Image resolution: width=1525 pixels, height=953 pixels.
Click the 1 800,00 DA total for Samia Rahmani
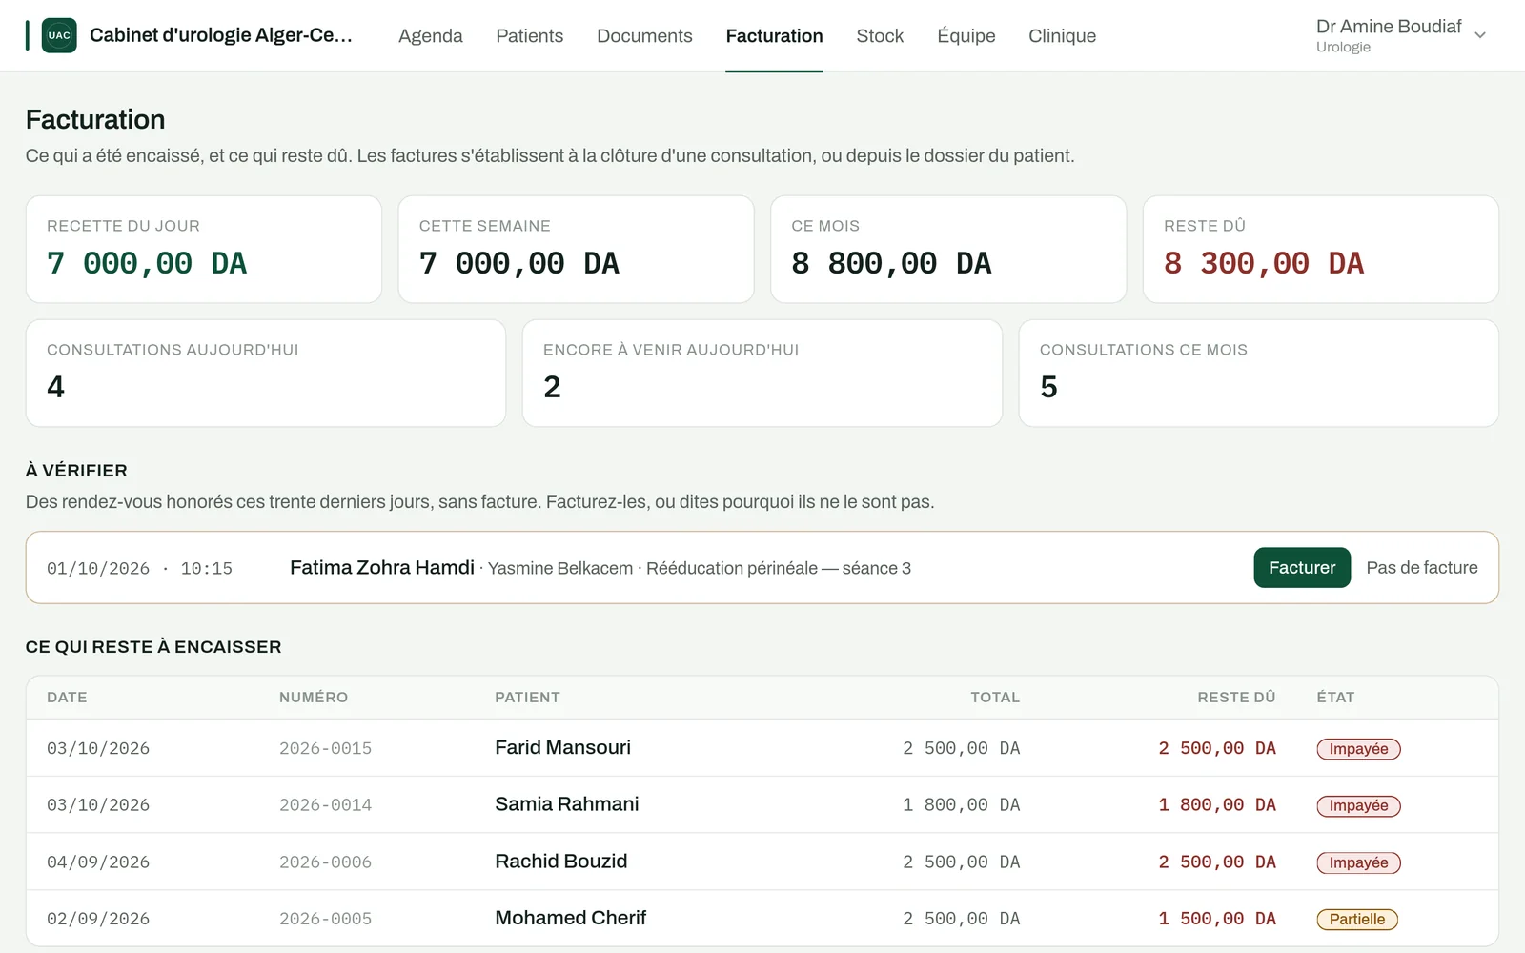pyautogui.click(x=961, y=805)
